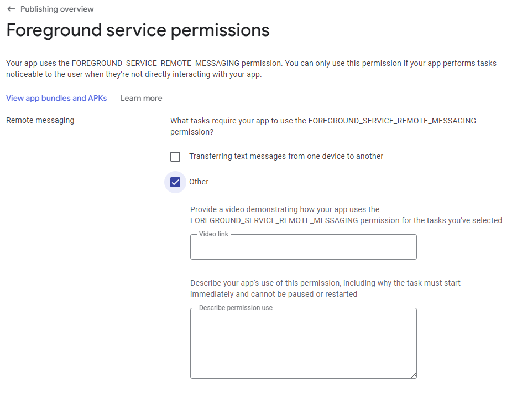Uncheck the Other checkbox
The image size is (517, 397).
[175, 182]
